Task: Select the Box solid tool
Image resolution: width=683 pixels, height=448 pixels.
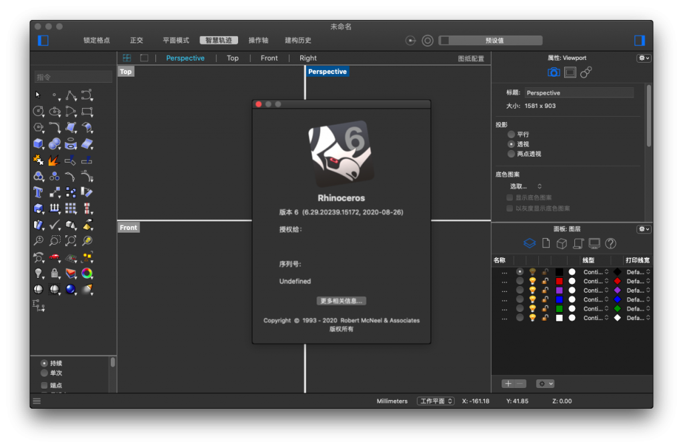Action: coord(38,144)
